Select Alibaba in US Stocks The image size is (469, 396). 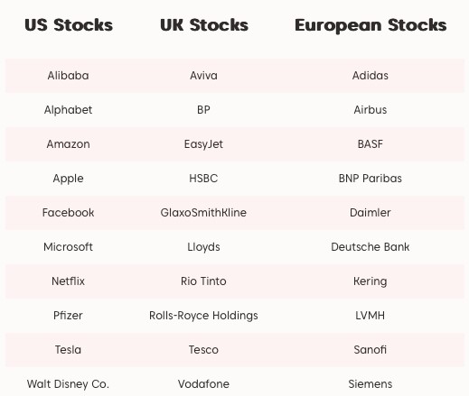[68, 76]
